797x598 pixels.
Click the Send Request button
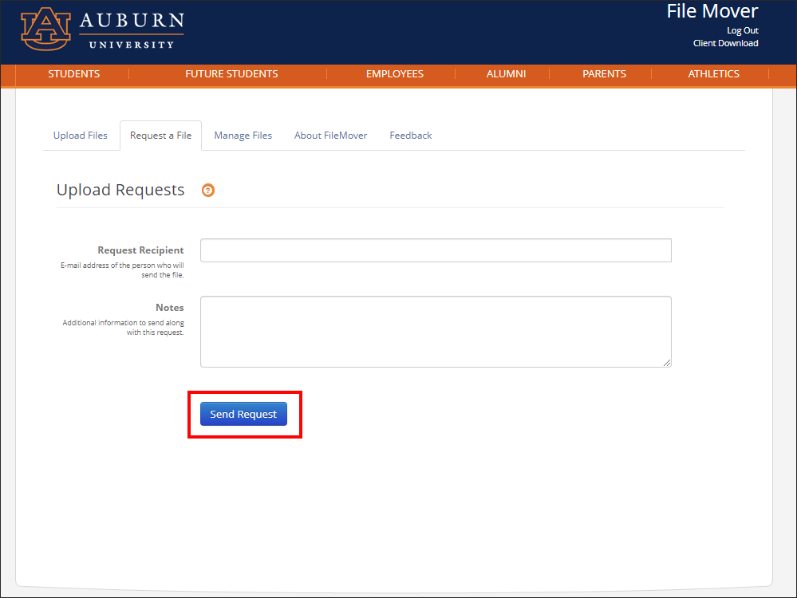(x=243, y=414)
